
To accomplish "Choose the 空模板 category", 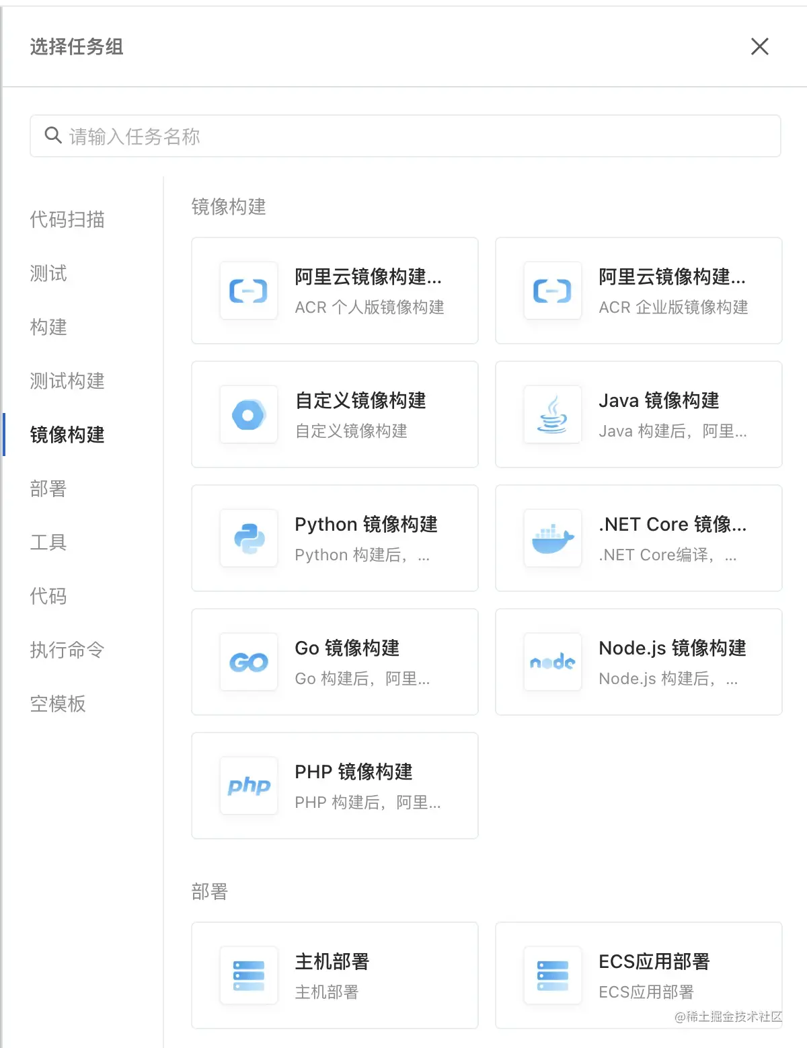I will point(58,704).
